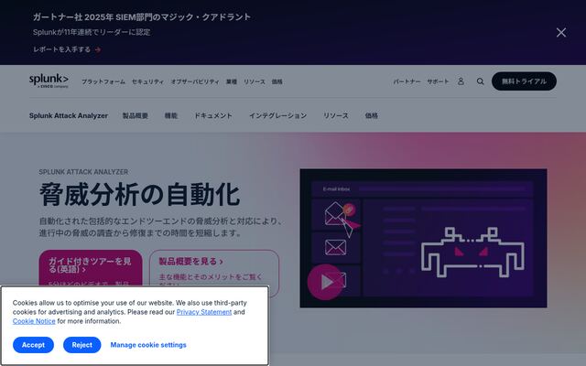Open the プラットフォーム menu
586x366 pixels.
tap(103, 81)
